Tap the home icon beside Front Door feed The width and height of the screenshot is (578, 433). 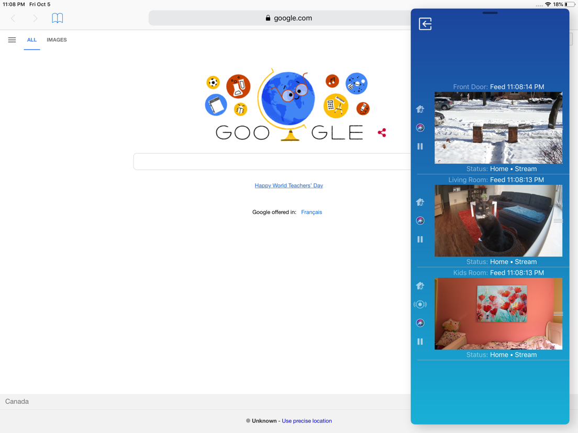420,109
